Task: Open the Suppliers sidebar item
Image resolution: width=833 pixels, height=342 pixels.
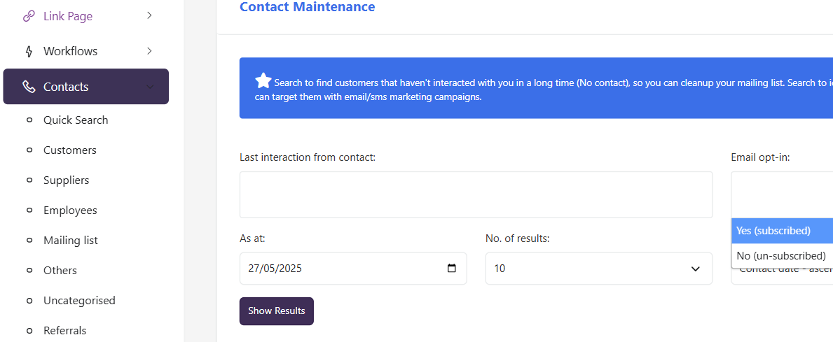Action: (67, 180)
